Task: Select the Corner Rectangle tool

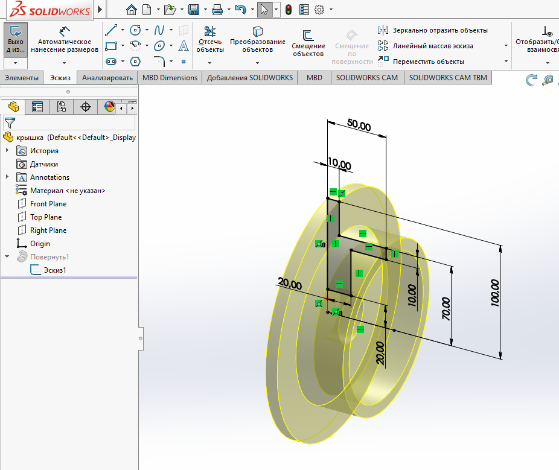Action: [x=111, y=46]
